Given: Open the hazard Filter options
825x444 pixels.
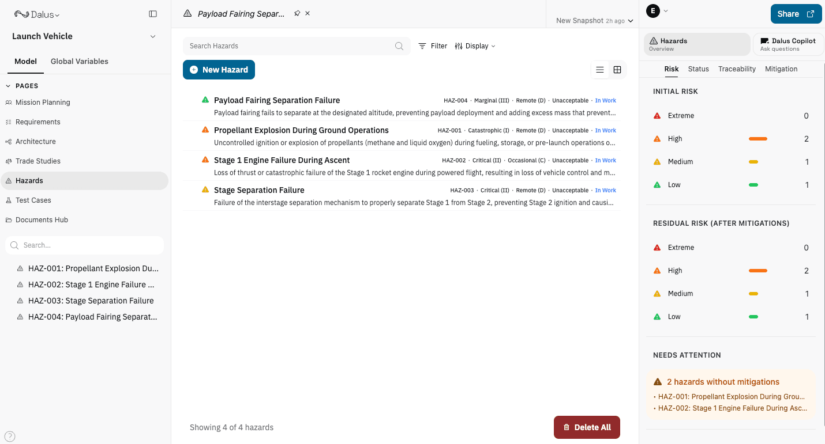Looking at the screenshot, I should click(433, 45).
